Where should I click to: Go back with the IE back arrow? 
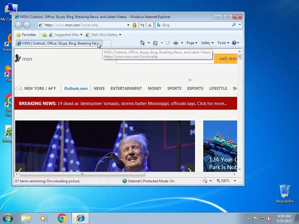click(18, 25)
